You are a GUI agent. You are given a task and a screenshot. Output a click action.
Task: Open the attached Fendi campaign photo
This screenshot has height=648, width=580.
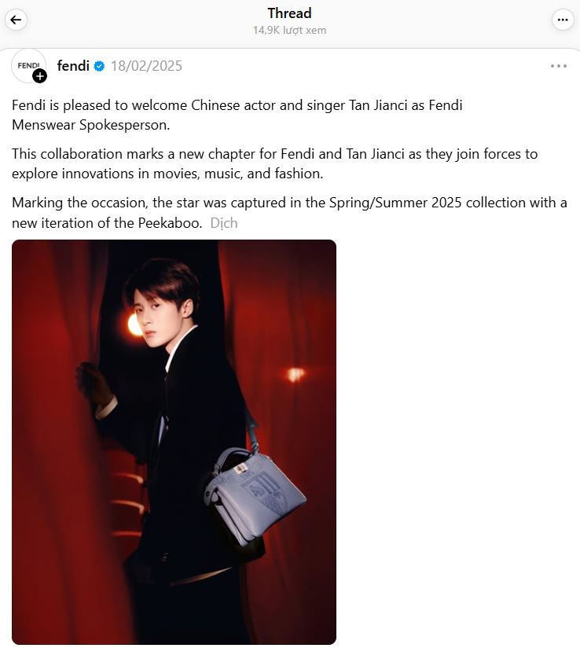pyautogui.click(x=174, y=441)
